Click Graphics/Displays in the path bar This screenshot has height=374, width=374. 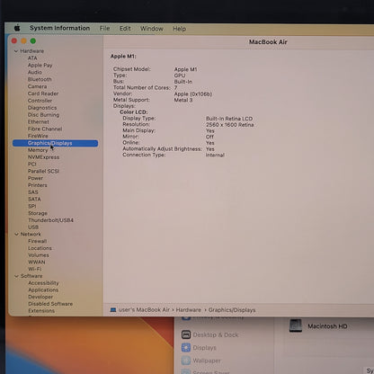(232, 310)
